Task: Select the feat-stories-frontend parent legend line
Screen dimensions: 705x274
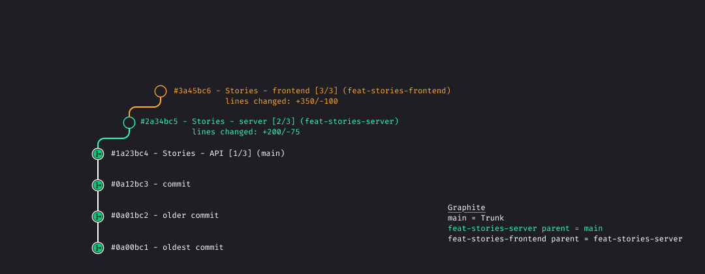Action: 565,239
